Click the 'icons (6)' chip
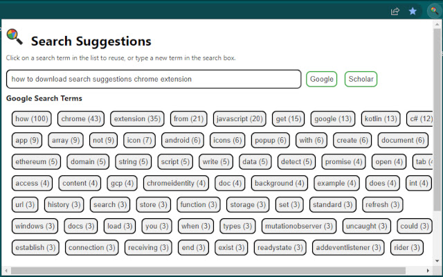443x277 pixels. click(x=228, y=140)
